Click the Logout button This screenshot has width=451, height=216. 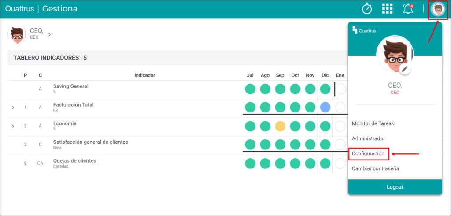[395, 187]
